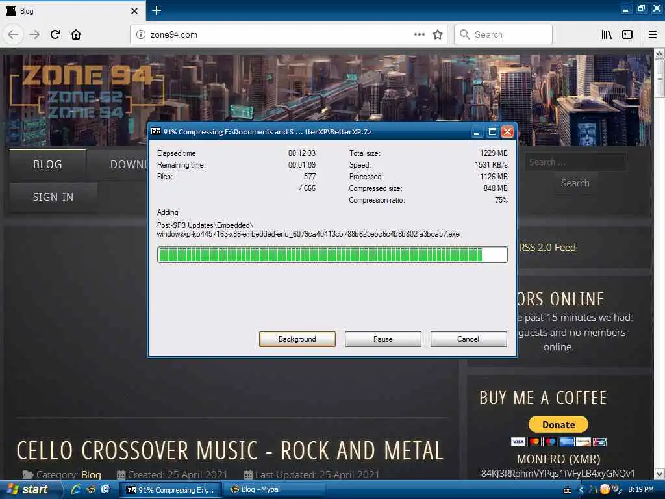This screenshot has height=499, width=665.
Task: Minimize the 7-Zip compressing dialog
Action: pyautogui.click(x=476, y=132)
